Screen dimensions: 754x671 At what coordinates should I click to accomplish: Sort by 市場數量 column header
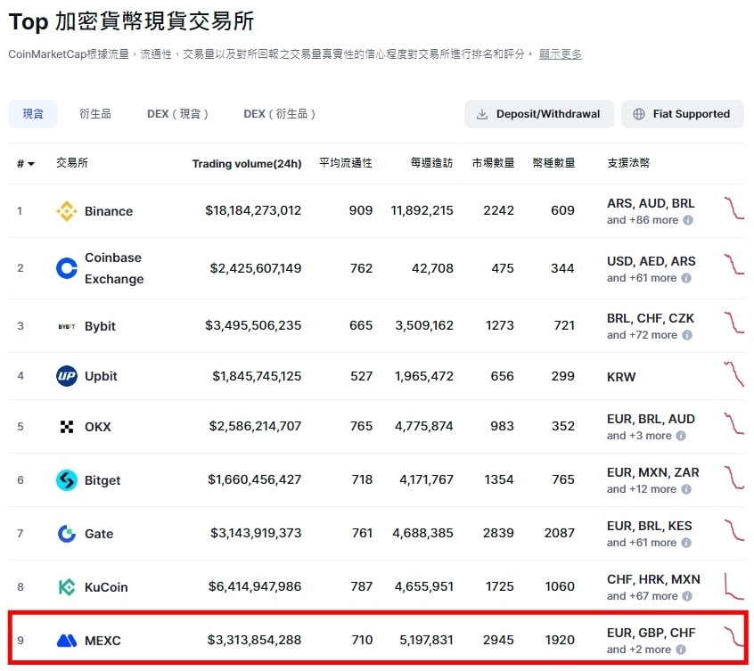(493, 163)
